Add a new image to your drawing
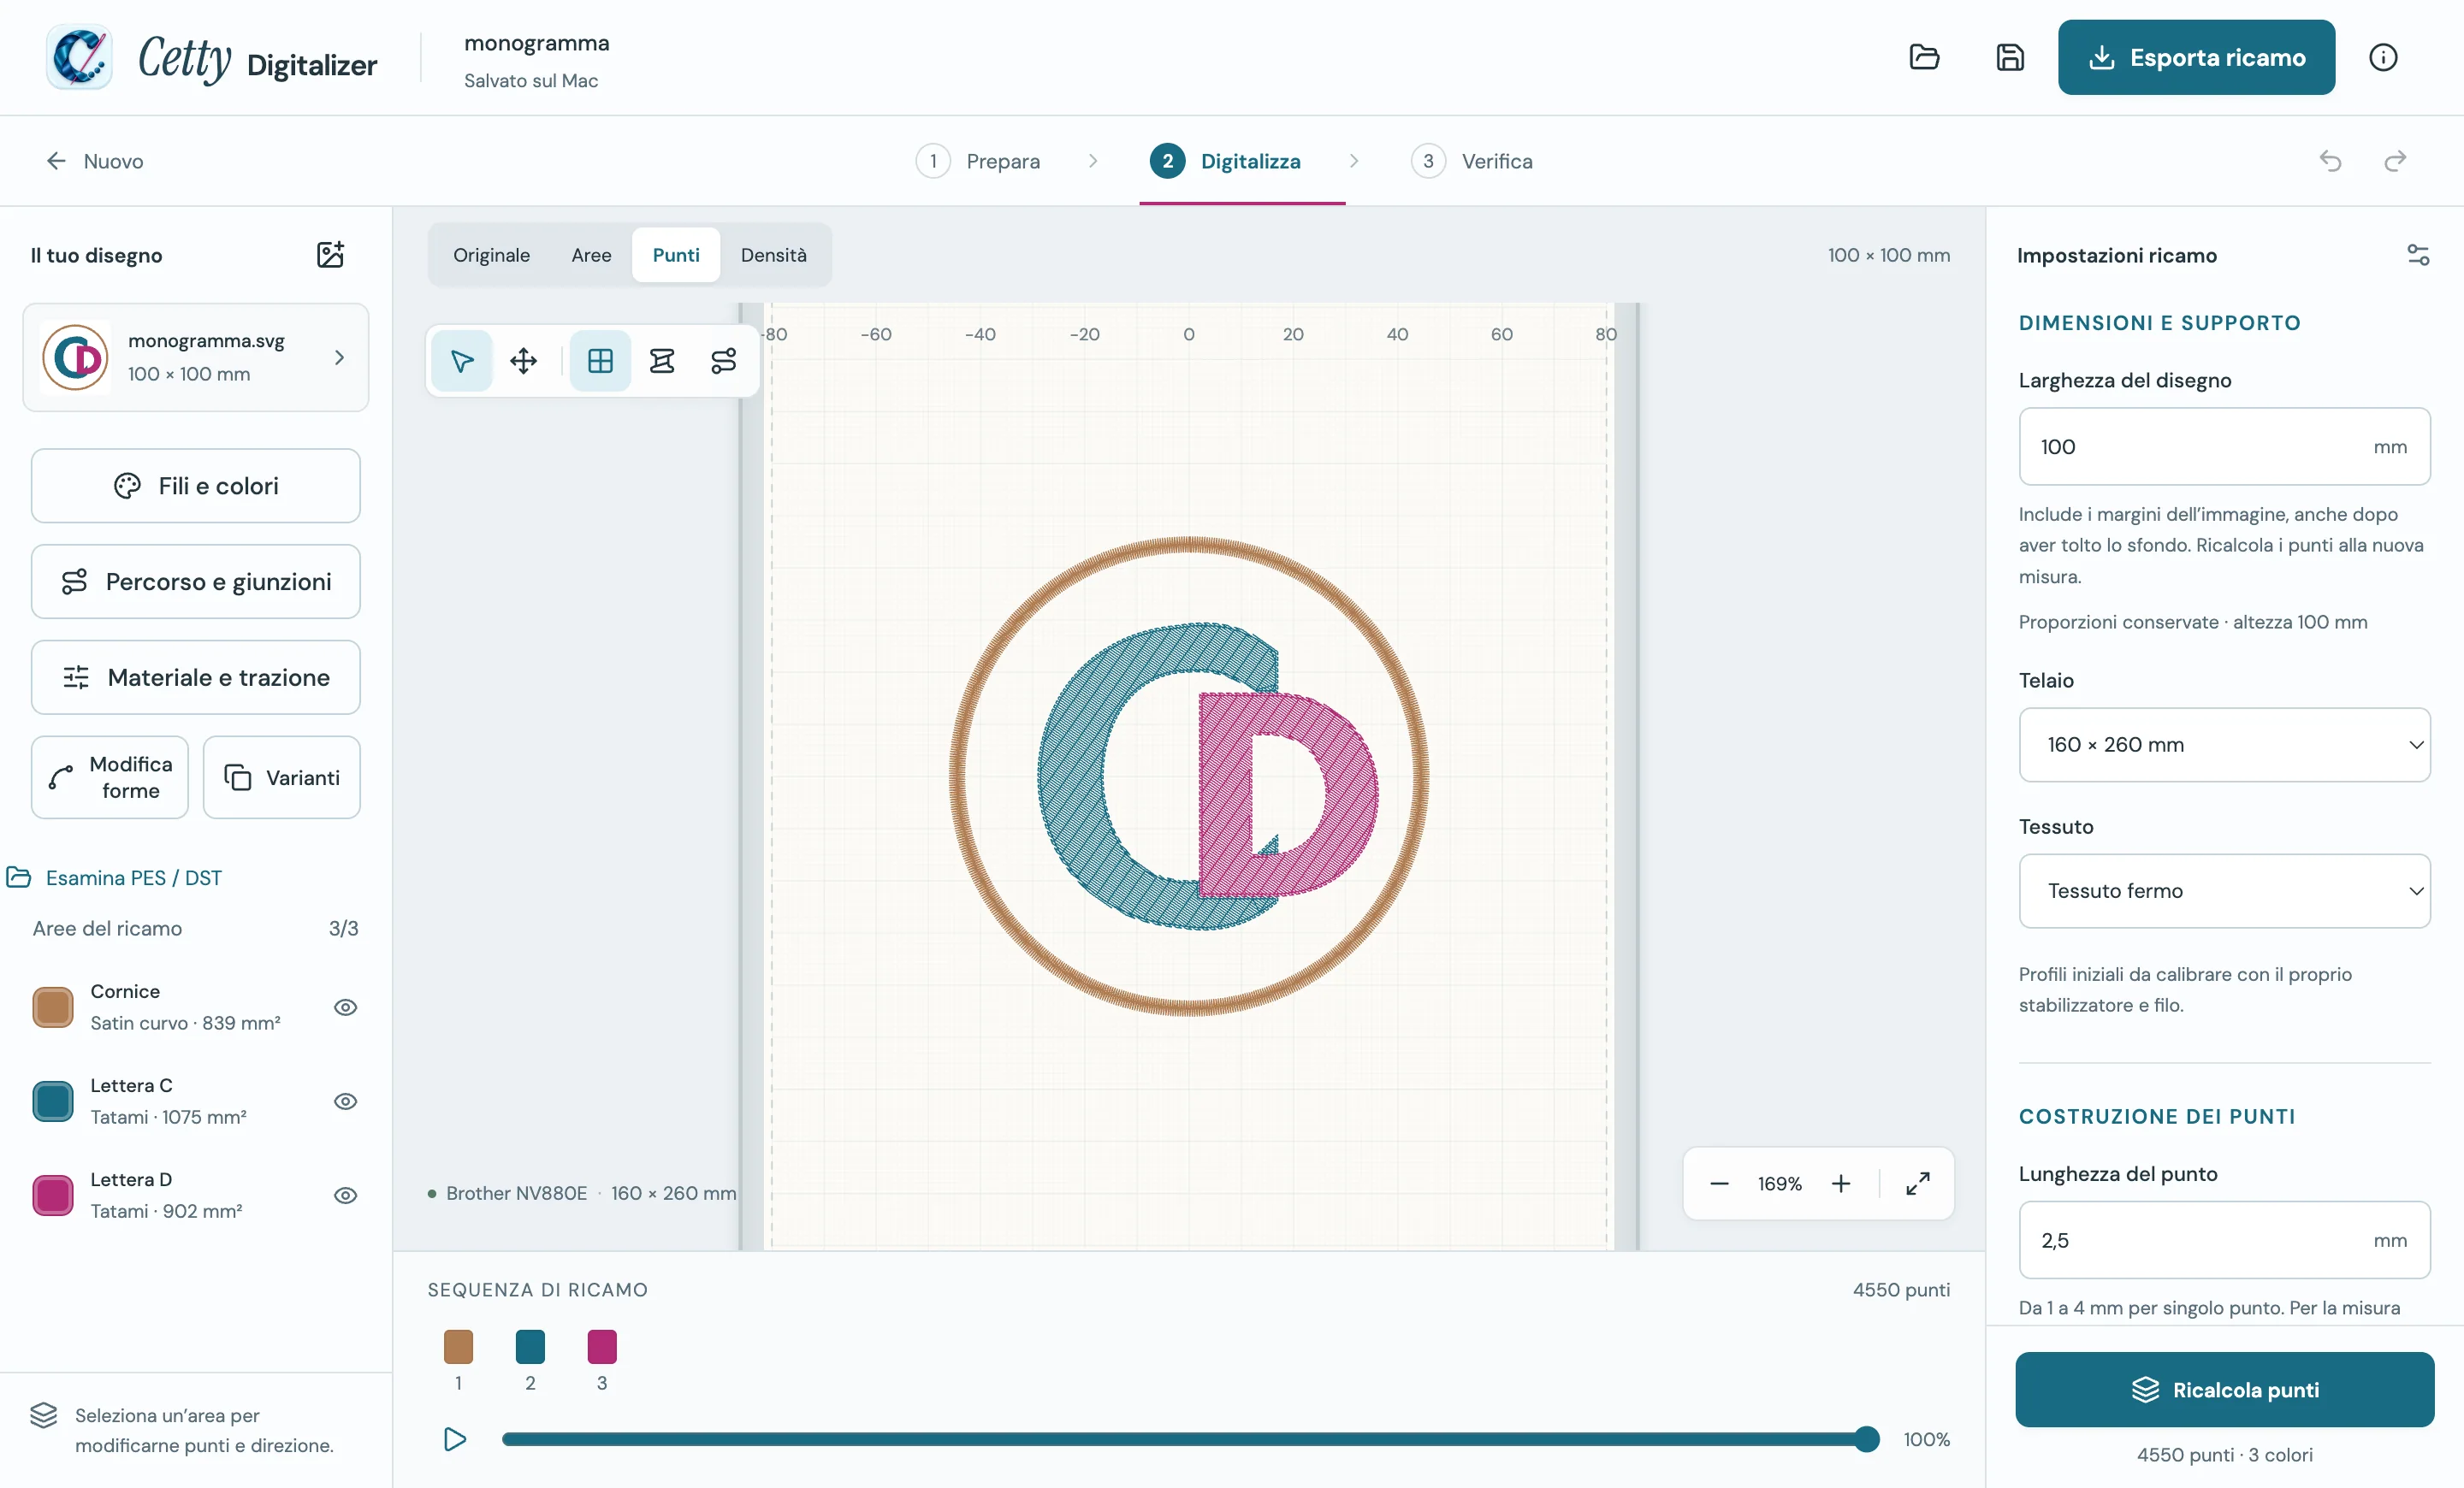This screenshot has width=2464, height=1488. pyautogui.click(x=330, y=255)
